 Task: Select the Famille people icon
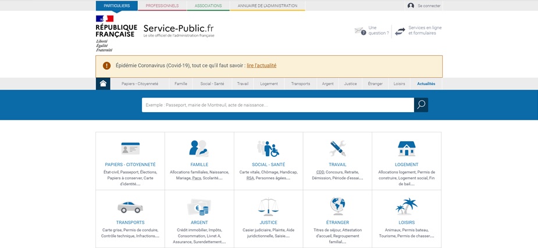click(199, 149)
